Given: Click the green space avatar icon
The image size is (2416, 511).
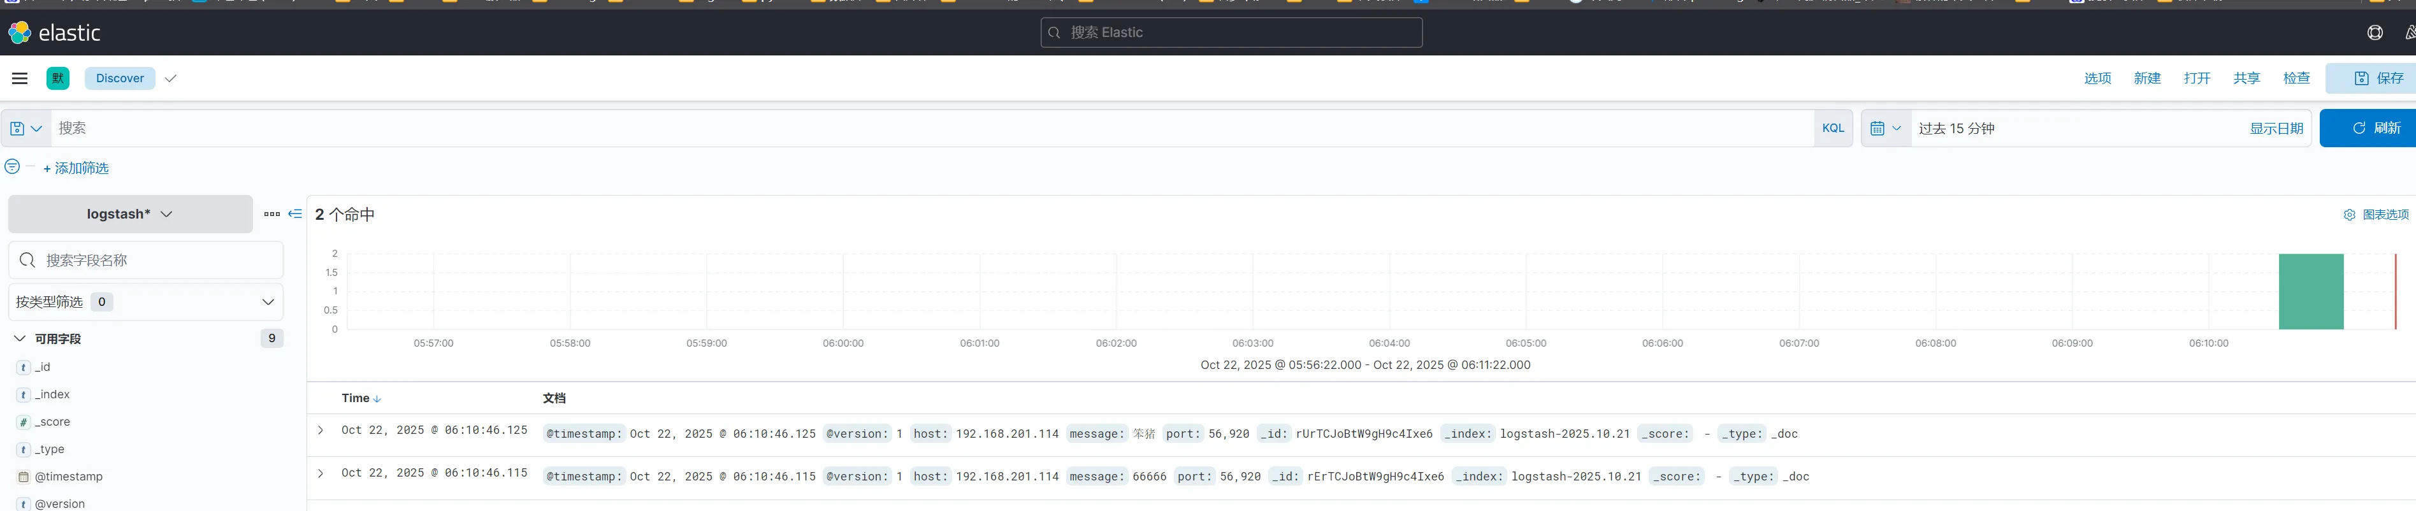Looking at the screenshot, I should coord(58,79).
